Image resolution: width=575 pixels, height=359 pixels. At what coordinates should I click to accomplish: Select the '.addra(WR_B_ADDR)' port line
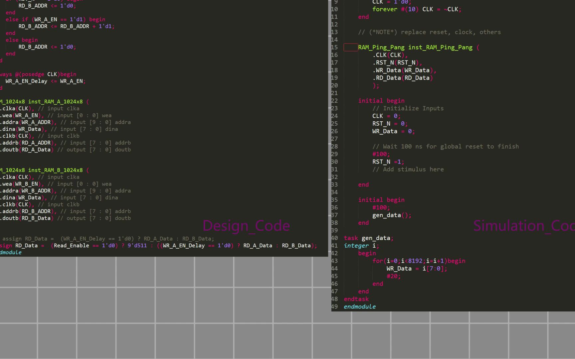[x=28, y=191]
